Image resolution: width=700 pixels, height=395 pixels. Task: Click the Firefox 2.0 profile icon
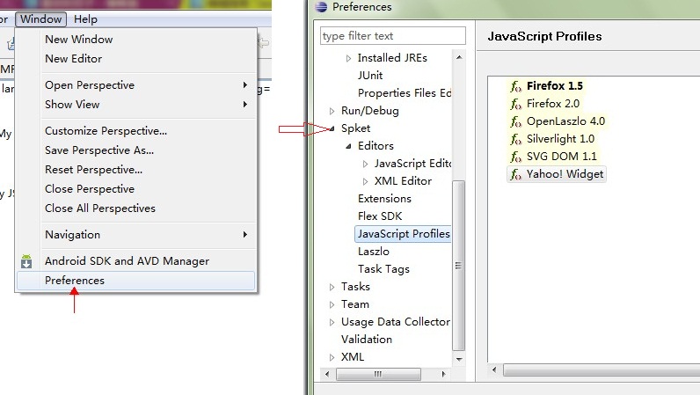tap(516, 104)
